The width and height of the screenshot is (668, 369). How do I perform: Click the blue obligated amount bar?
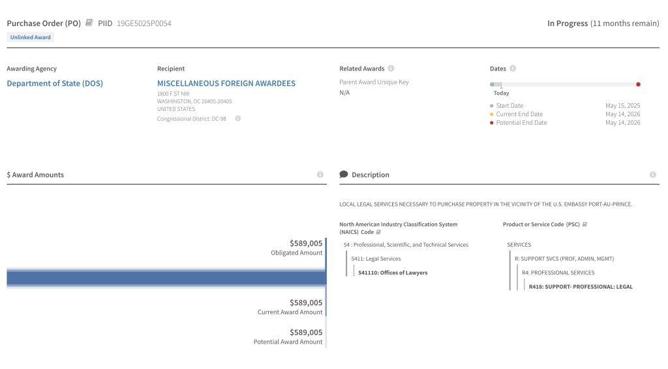166,278
